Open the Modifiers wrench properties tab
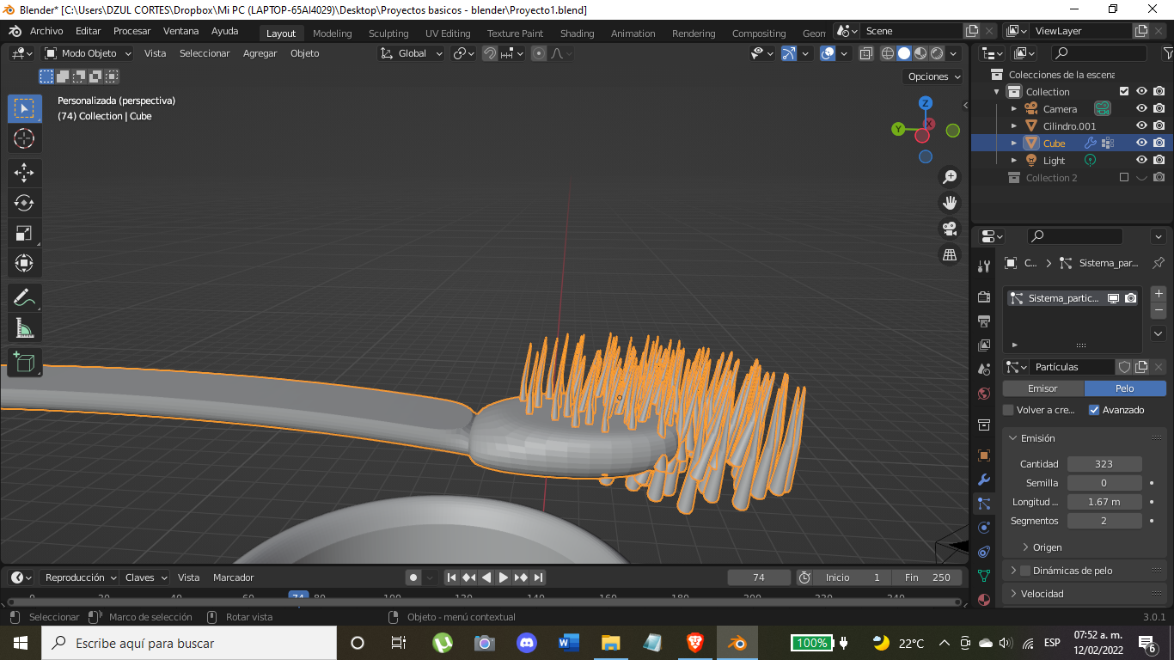Viewport: 1174px width, 660px height. click(984, 480)
